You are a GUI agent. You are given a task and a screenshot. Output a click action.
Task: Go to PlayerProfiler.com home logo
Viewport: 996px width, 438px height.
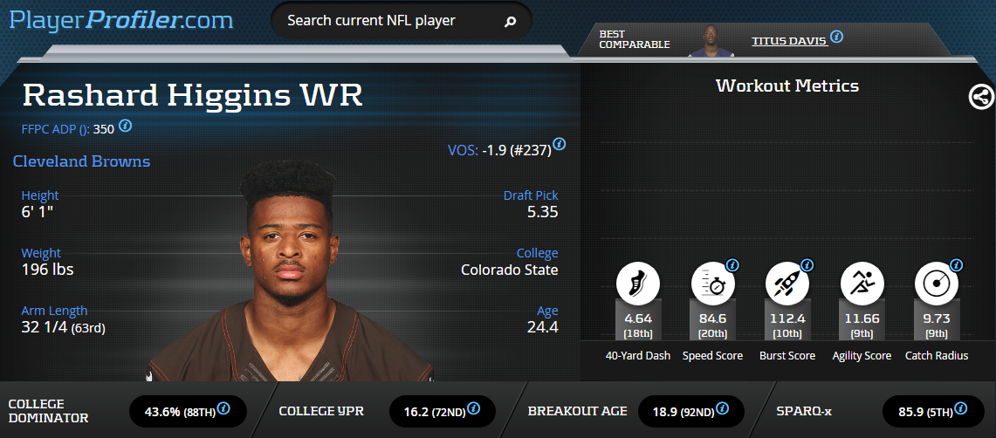(x=121, y=20)
